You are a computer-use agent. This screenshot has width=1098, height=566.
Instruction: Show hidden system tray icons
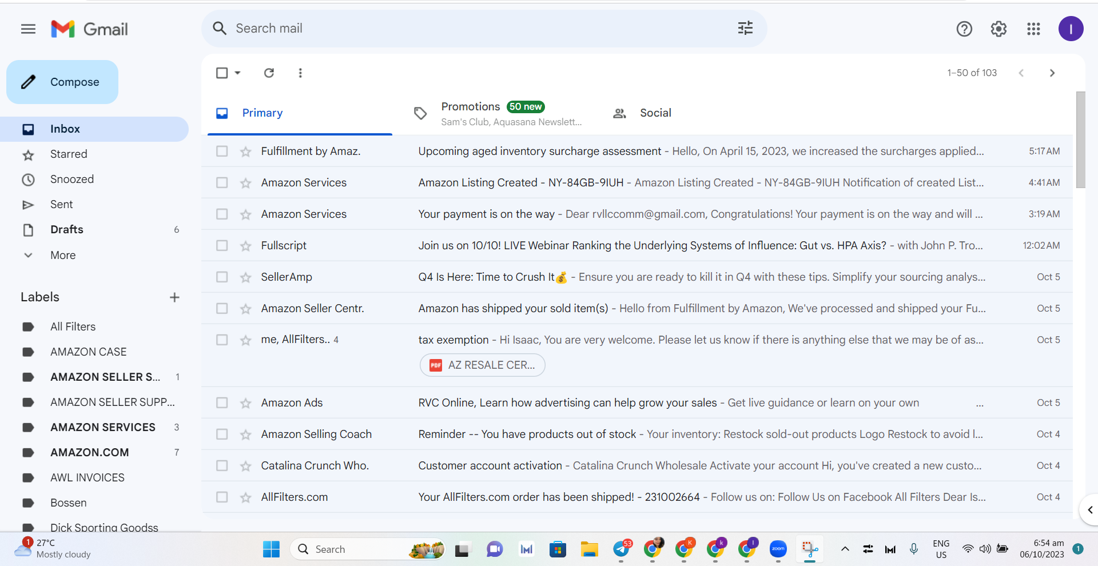pyautogui.click(x=845, y=549)
